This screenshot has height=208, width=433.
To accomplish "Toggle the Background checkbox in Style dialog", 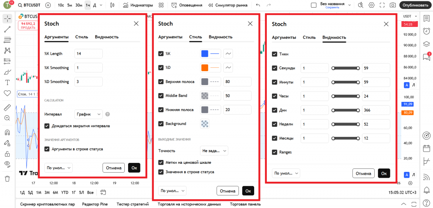I will coord(161,123).
